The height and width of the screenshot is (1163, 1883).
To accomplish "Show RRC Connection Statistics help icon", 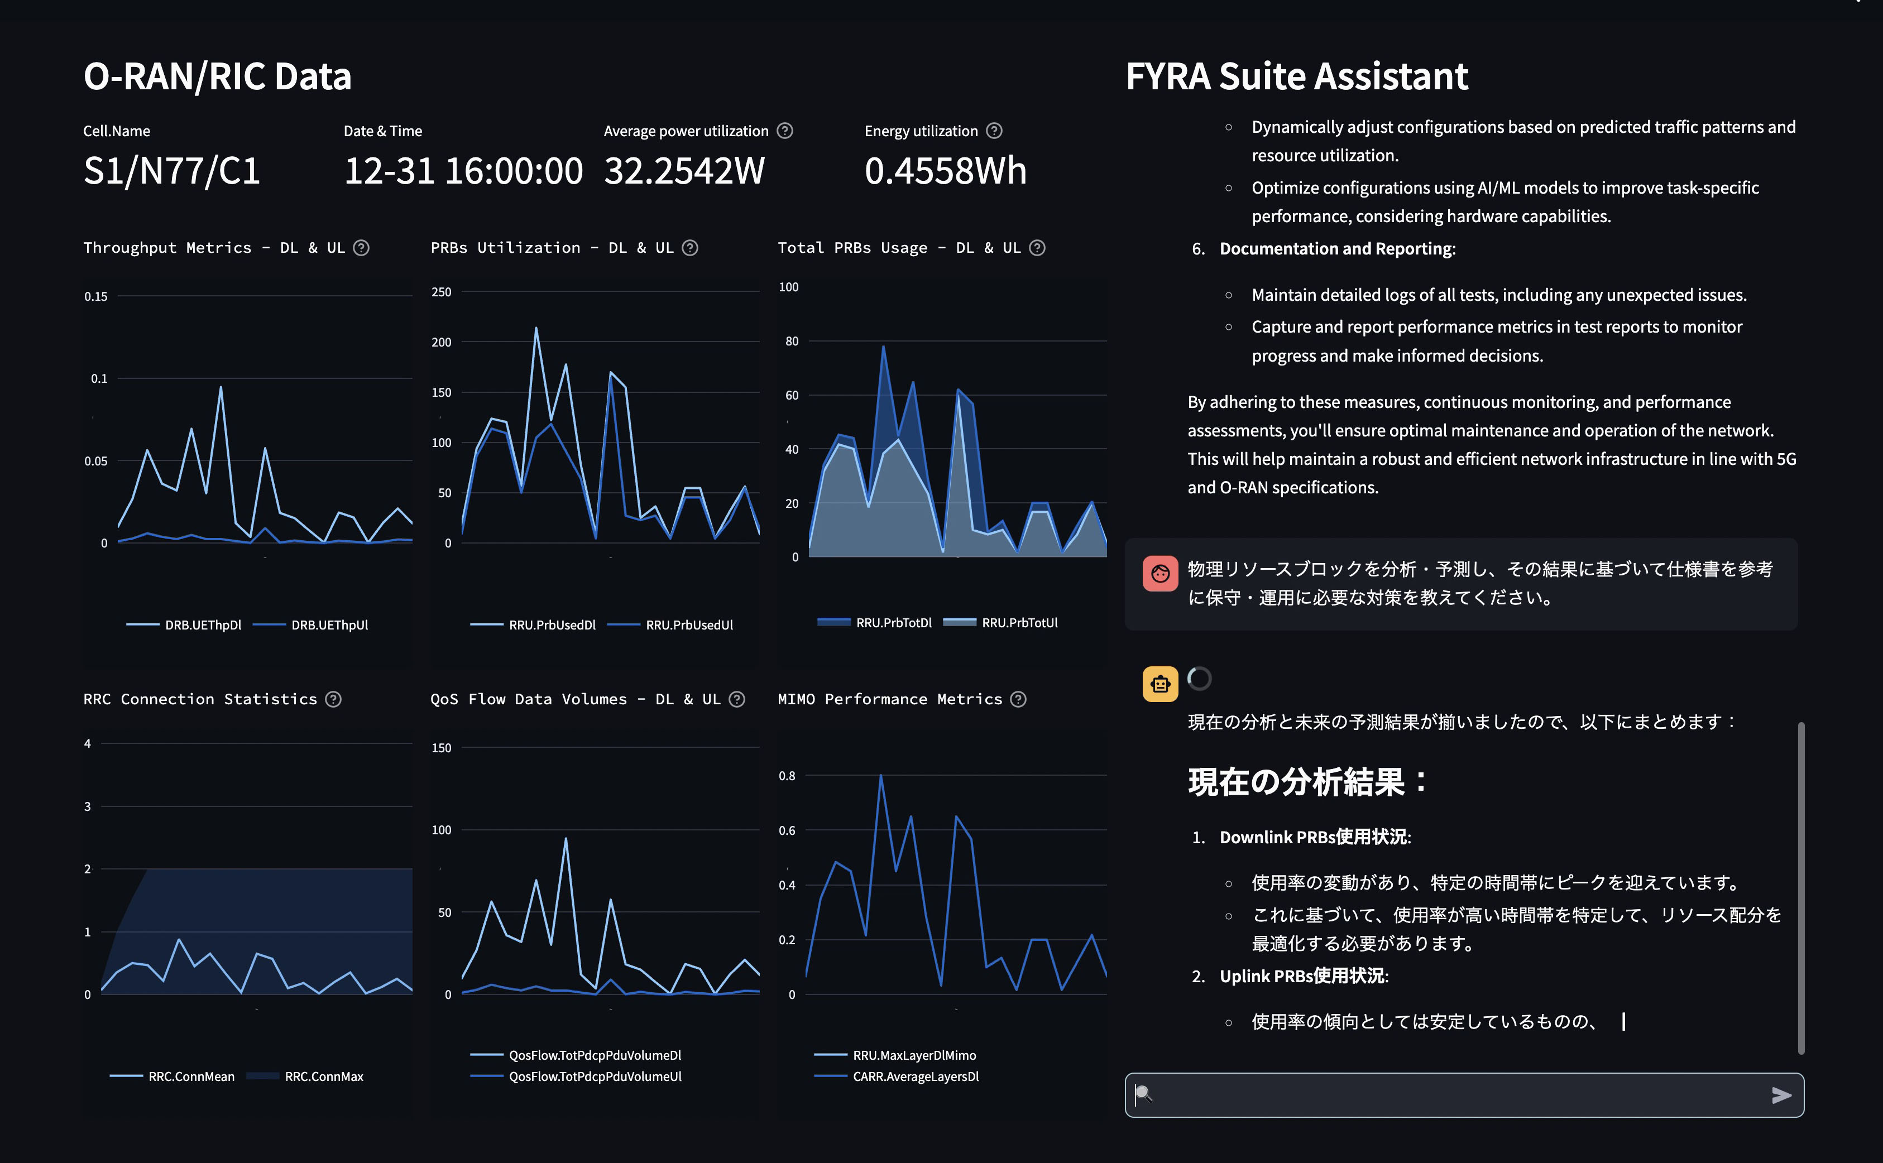I will click(x=333, y=699).
